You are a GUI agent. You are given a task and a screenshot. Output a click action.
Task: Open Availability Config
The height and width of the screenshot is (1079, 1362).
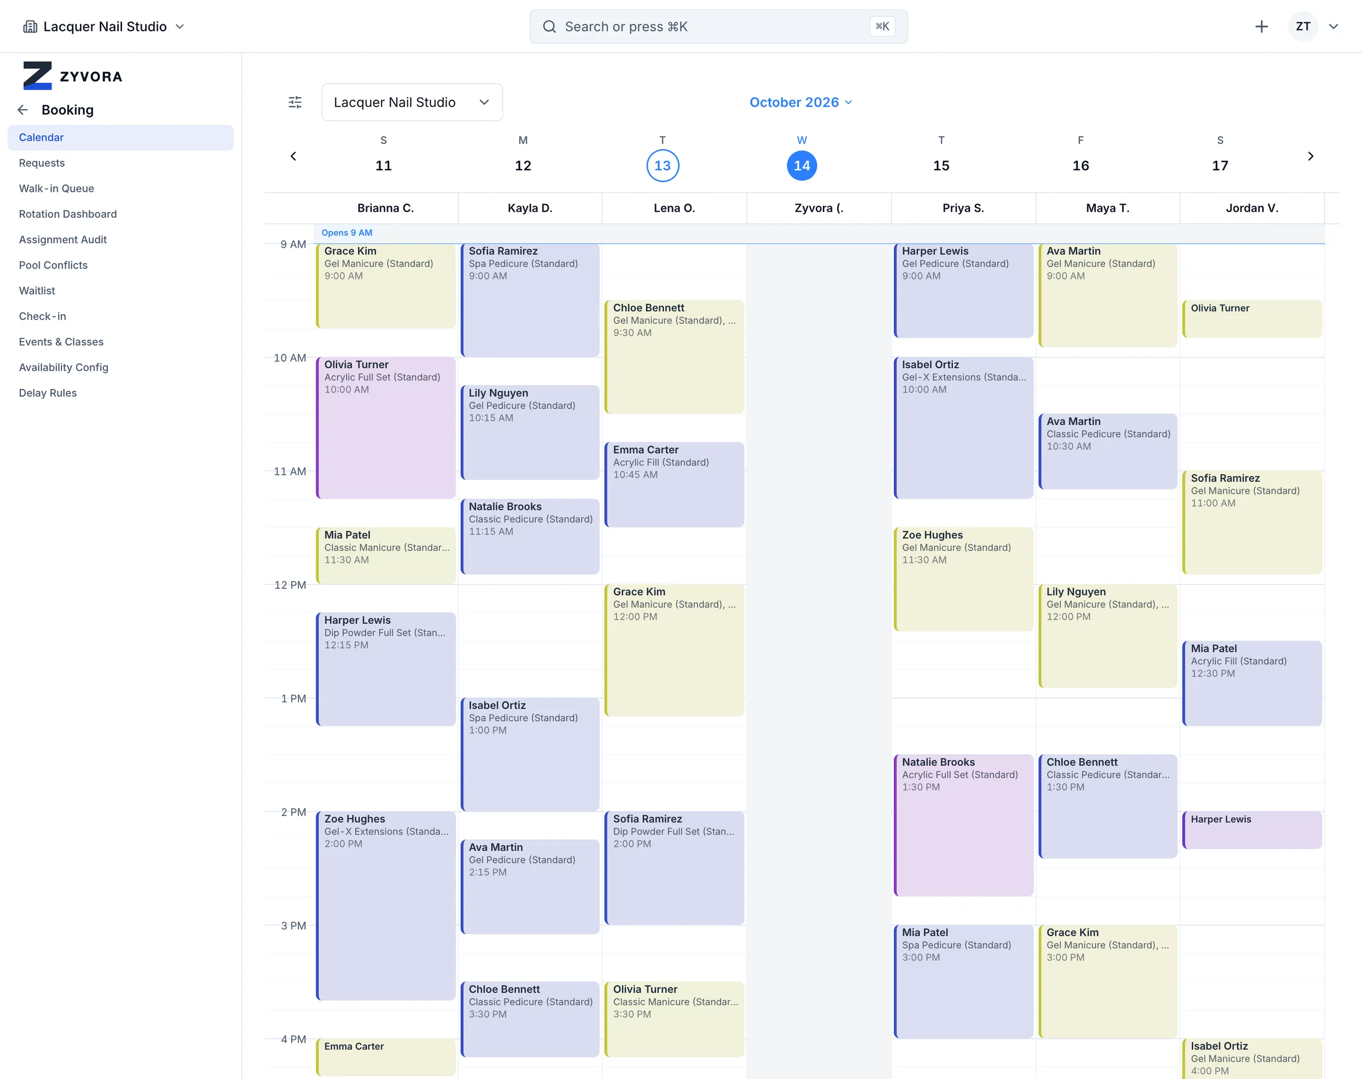[x=120, y=367]
